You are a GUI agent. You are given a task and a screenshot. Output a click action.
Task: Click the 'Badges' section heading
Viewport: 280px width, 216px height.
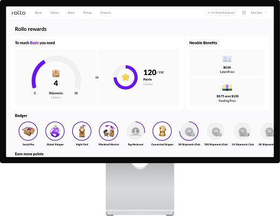tap(21, 116)
